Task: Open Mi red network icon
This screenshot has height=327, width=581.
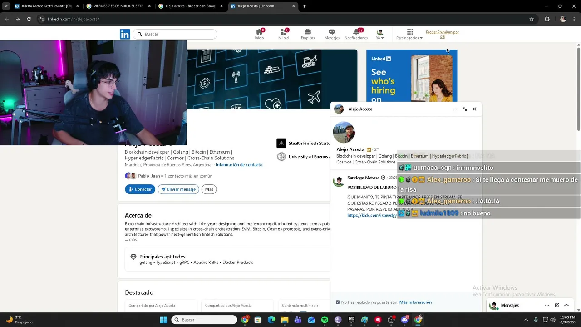Action: pos(283,34)
